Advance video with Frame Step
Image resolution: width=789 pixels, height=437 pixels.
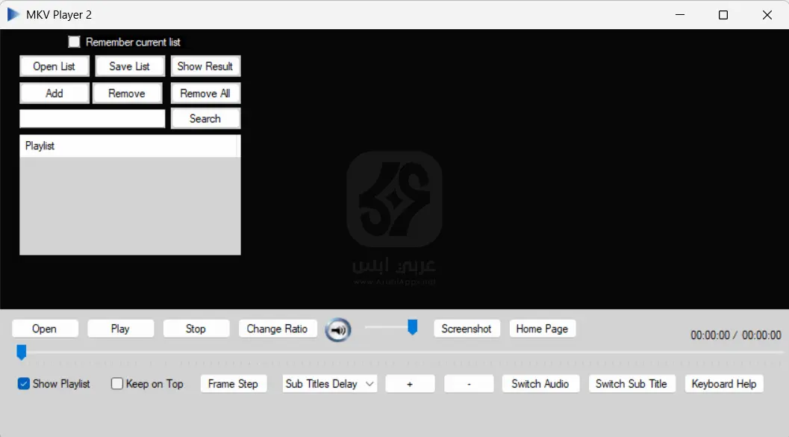(233, 383)
